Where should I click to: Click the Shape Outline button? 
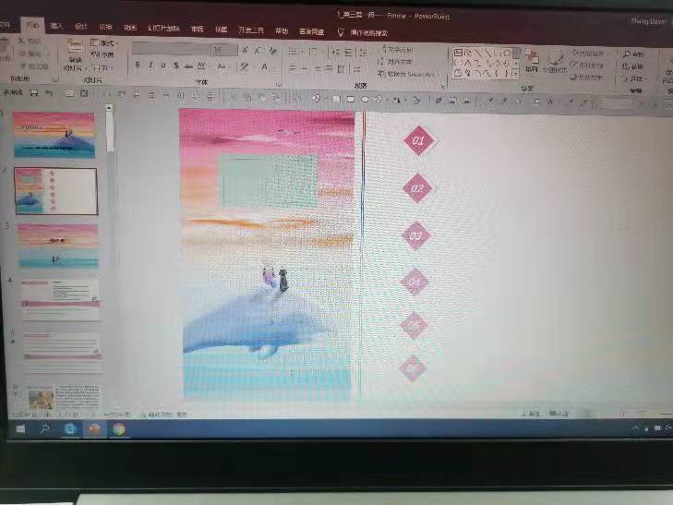click(x=587, y=66)
